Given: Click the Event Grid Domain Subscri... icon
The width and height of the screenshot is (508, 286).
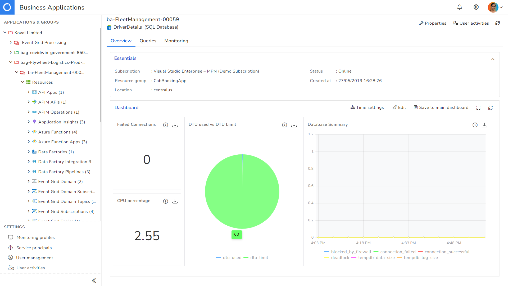Looking at the screenshot, I should (x=34, y=191).
